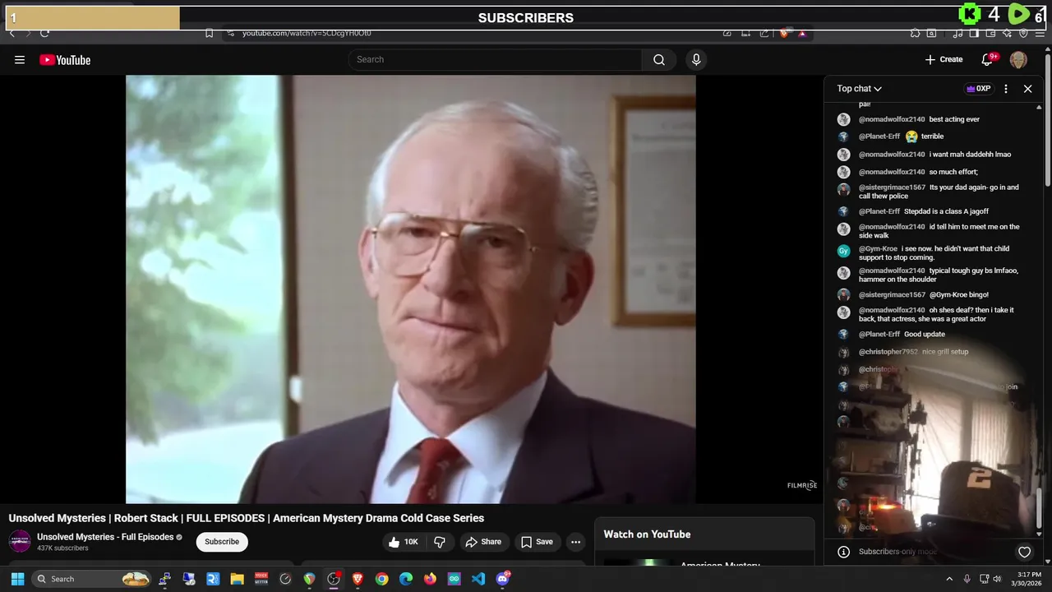
Task: Toggle the browser sidebar panel icon
Action: pos(974,34)
